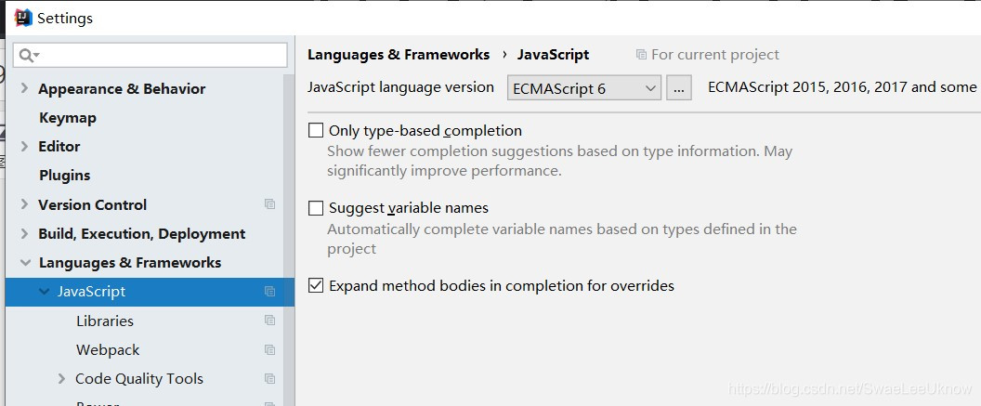Click project-level icon beside Version Control

269,204
